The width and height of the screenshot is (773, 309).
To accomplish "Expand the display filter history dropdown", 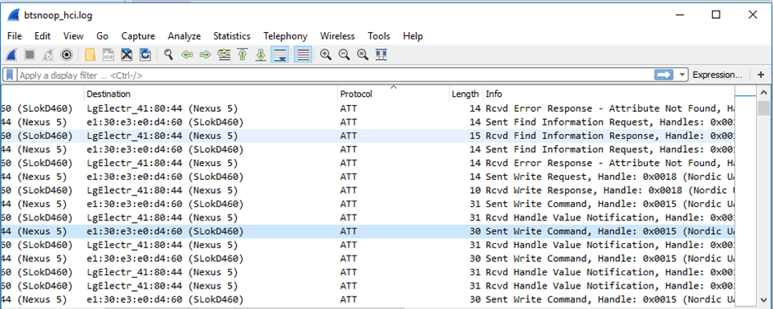I will tap(683, 75).
